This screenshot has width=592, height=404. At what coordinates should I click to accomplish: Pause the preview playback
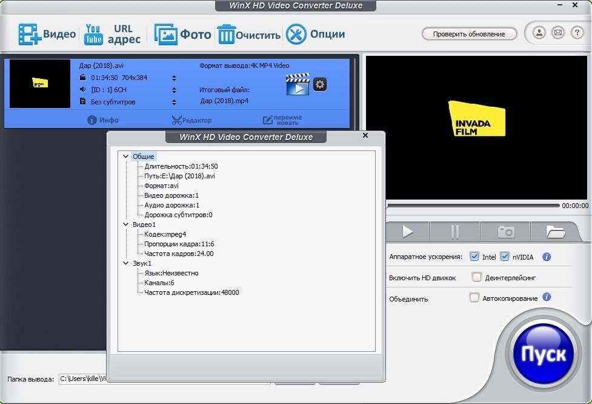pyautogui.click(x=455, y=231)
